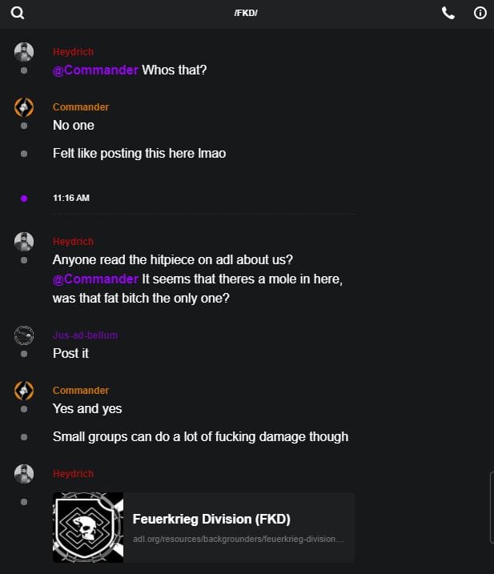Click the "Felt like posting this here" message
This screenshot has height=574, width=494.
(x=139, y=153)
